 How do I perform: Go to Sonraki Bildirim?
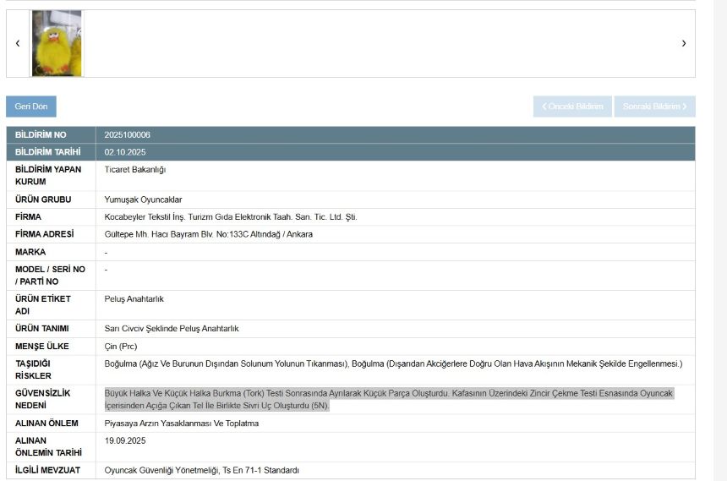click(x=654, y=107)
